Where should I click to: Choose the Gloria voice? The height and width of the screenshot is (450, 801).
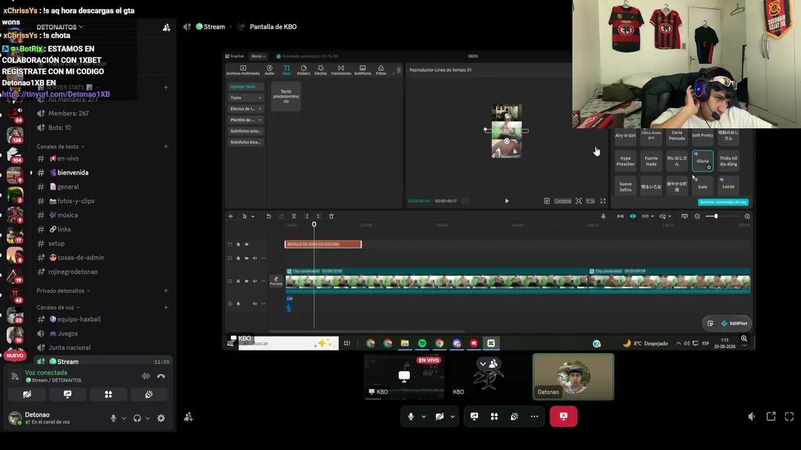point(703,161)
